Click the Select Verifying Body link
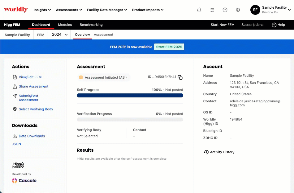Image resolution: width=294 pixels, height=193 pixels. pos(36,109)
